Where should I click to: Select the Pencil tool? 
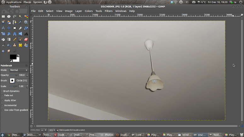coord(14,39)
